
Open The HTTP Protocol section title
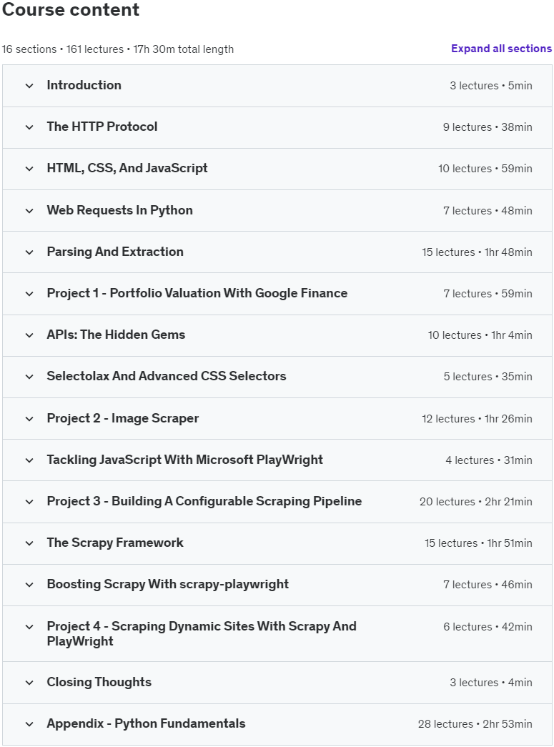(x=102, y=127)
